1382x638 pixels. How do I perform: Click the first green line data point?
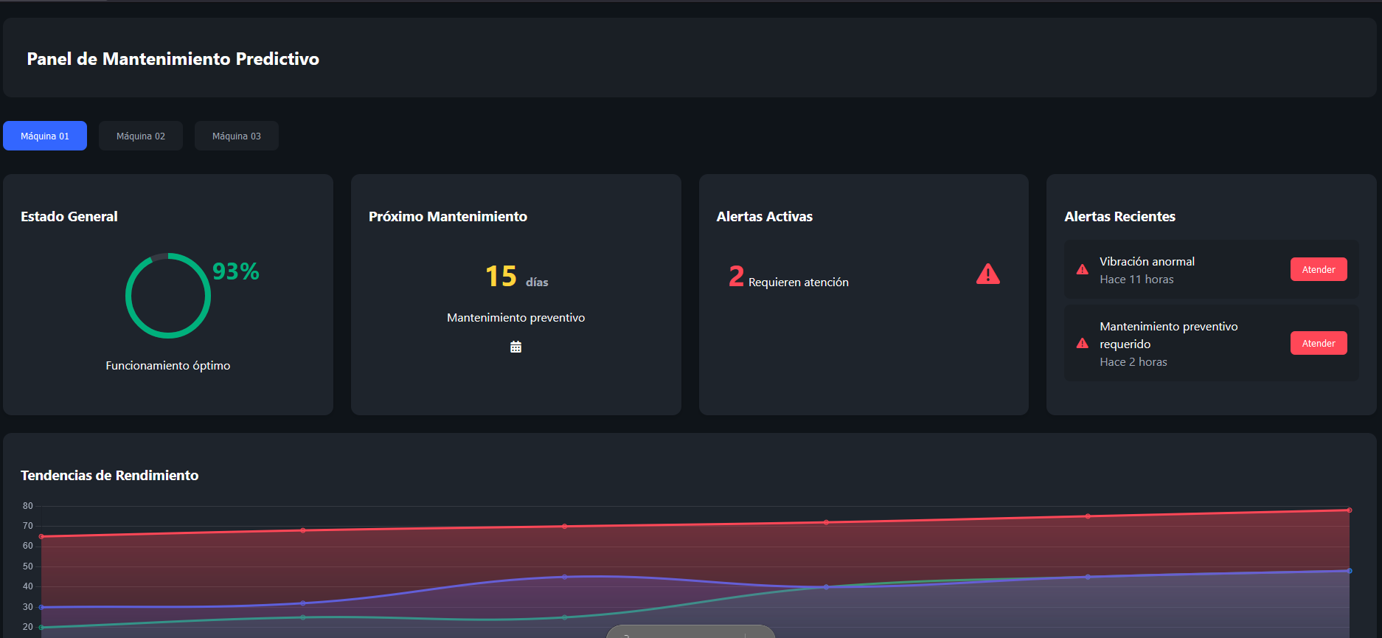pyautogui.click(x=41, y=627)
